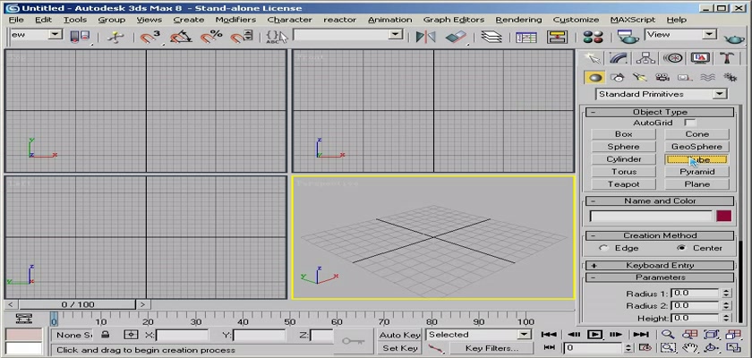Switch to the Utilities hammer tab

726,57
